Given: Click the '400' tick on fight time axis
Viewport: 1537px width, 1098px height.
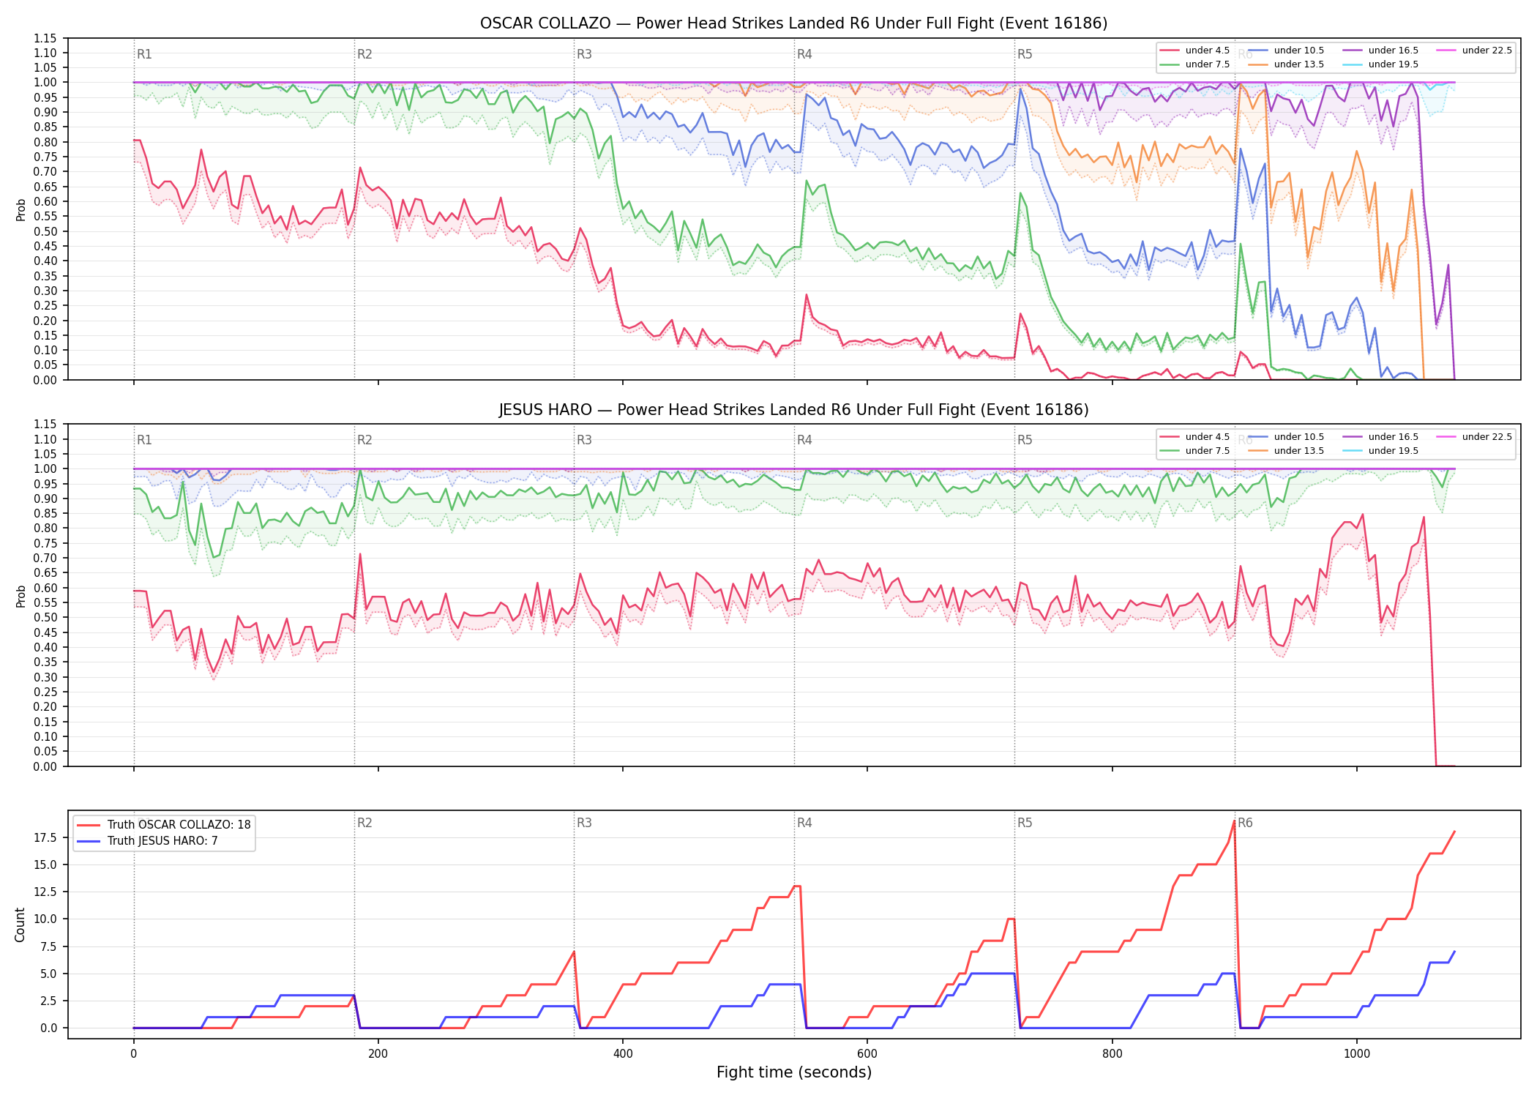Looking at the screenshot, I should pos(623,1054).
